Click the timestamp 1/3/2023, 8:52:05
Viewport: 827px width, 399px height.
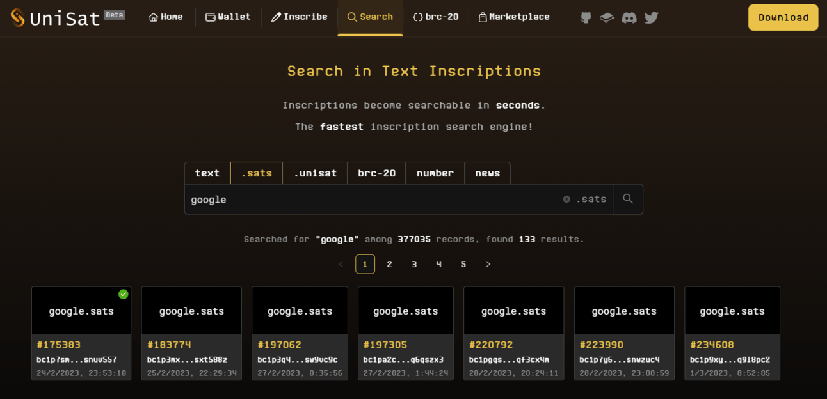tap(730, 373)
